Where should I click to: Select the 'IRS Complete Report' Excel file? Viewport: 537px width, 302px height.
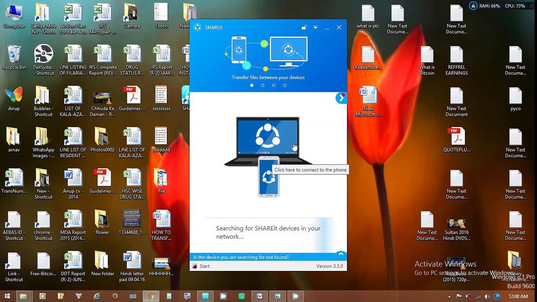102,60
